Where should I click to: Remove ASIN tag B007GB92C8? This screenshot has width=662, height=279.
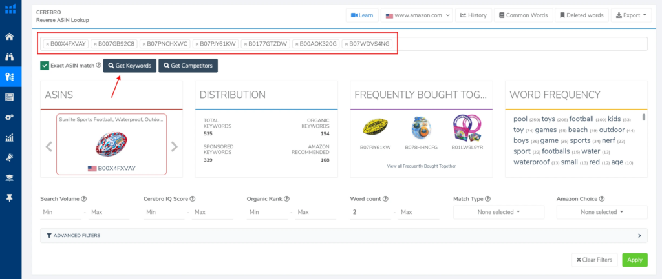coord(96,44)
